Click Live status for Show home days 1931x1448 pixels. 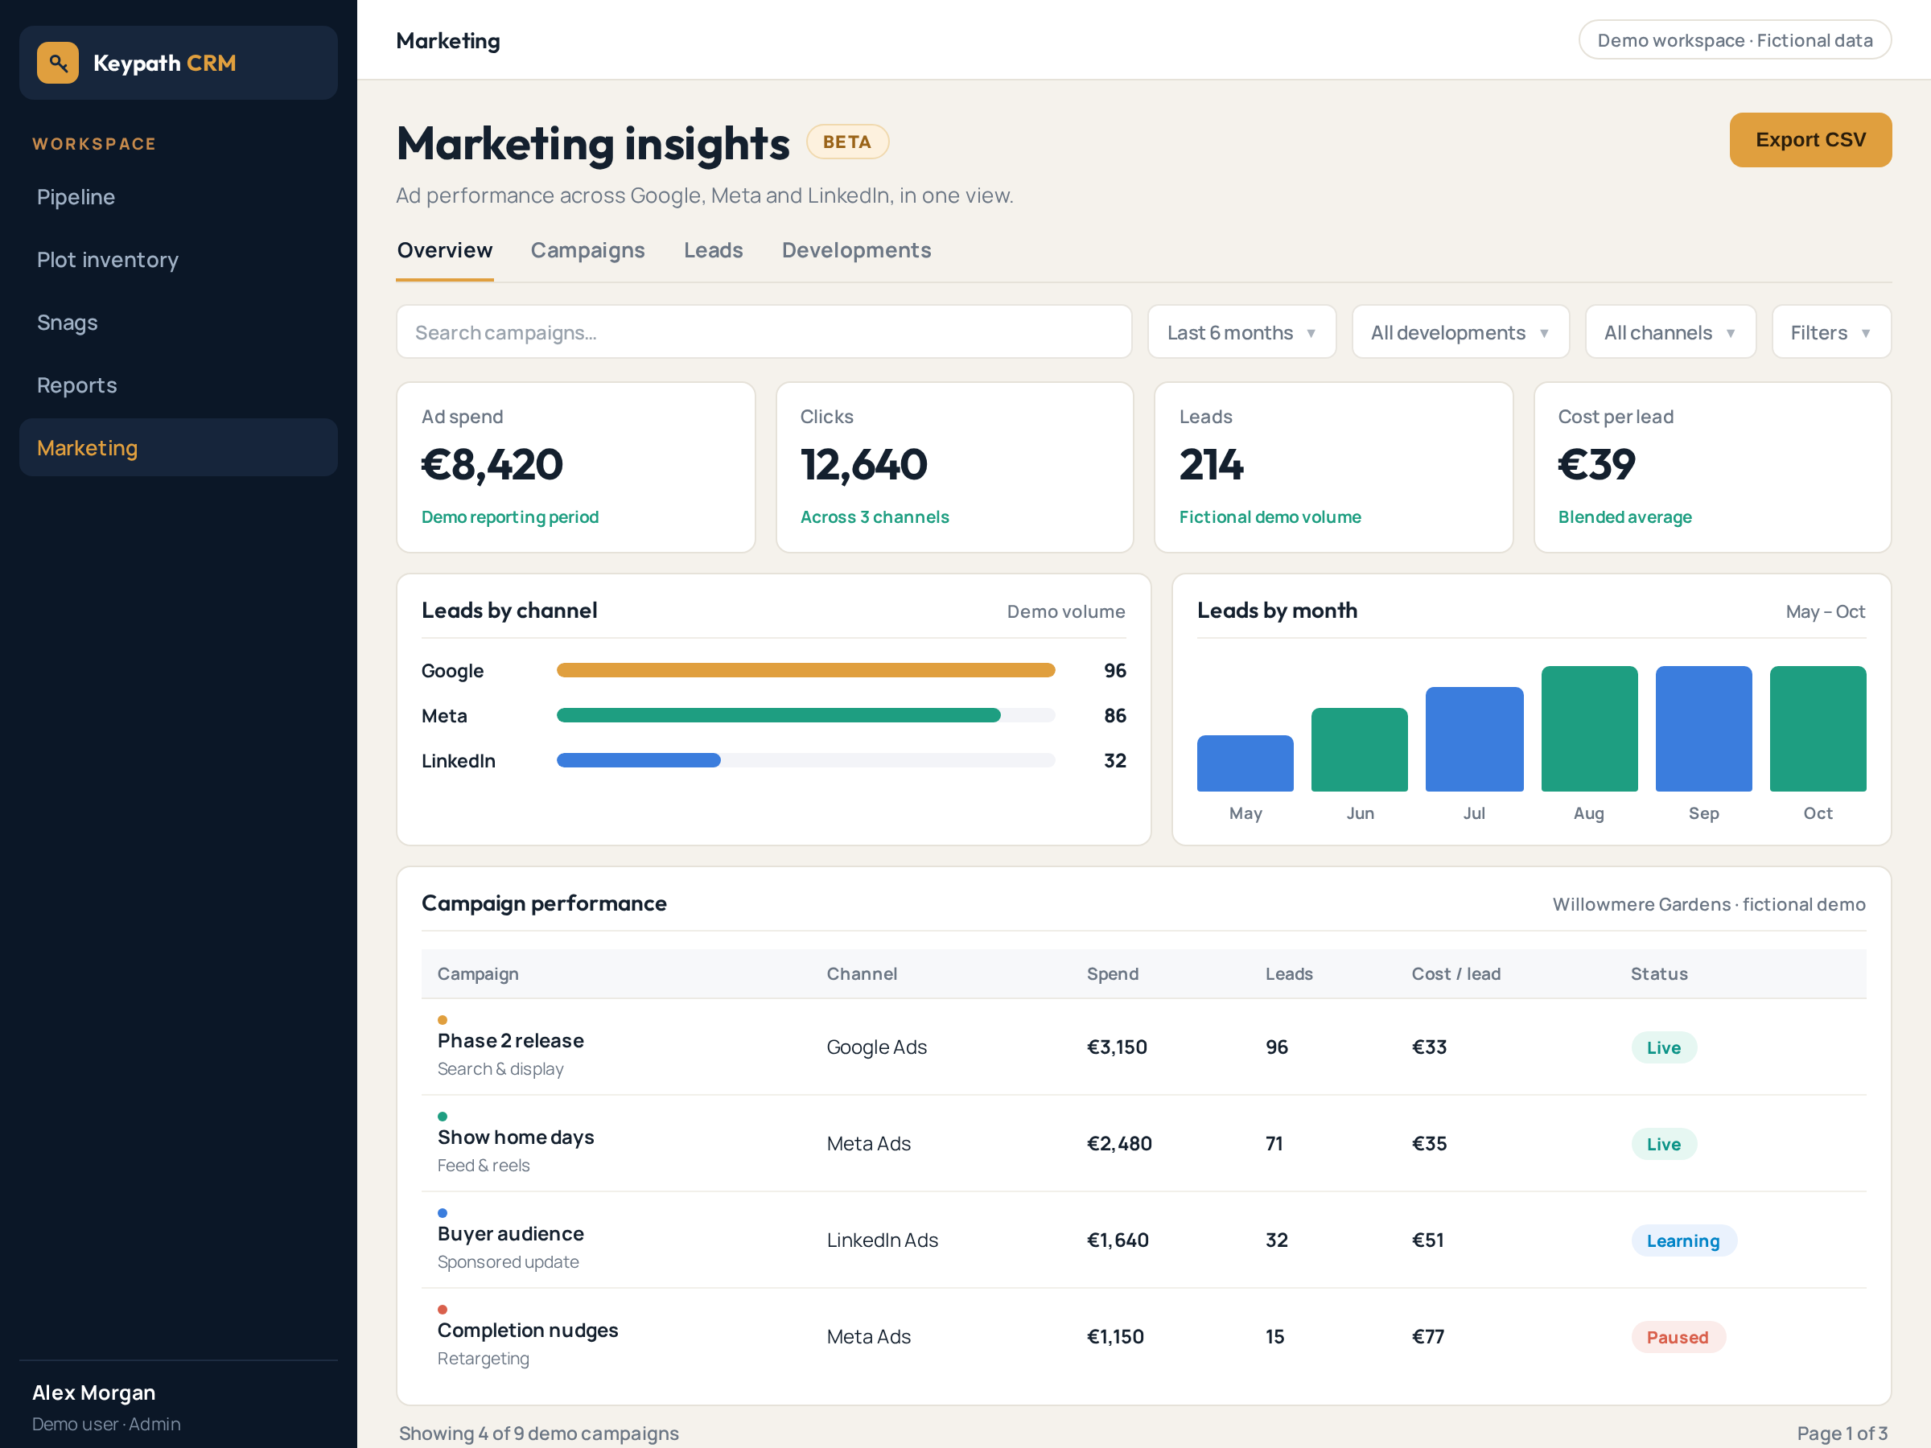(1663, 1144)
